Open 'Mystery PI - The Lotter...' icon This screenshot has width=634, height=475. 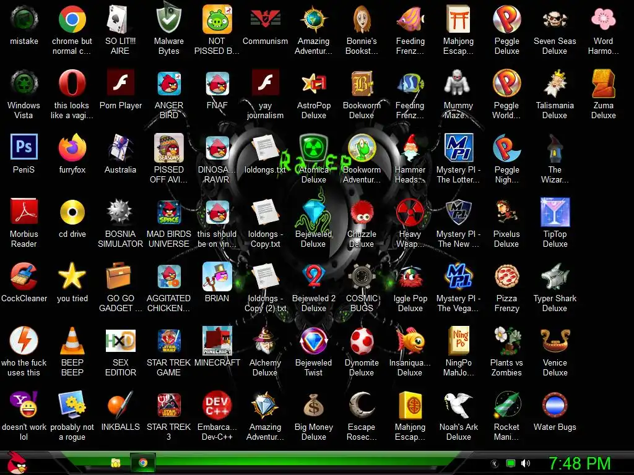(458, 147)
